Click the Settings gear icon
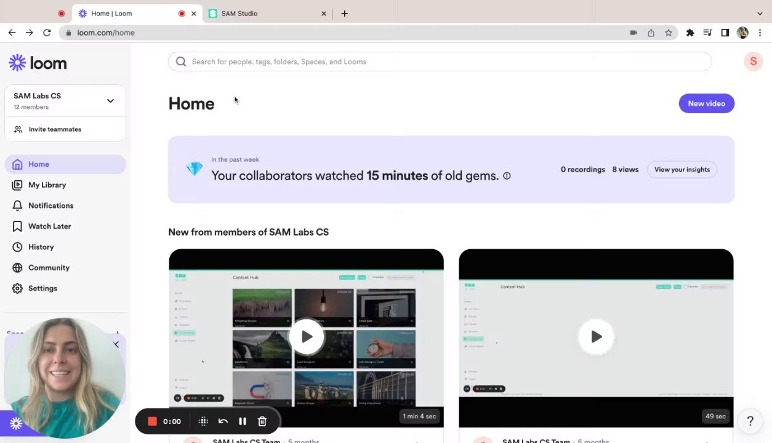 (17, 289)
